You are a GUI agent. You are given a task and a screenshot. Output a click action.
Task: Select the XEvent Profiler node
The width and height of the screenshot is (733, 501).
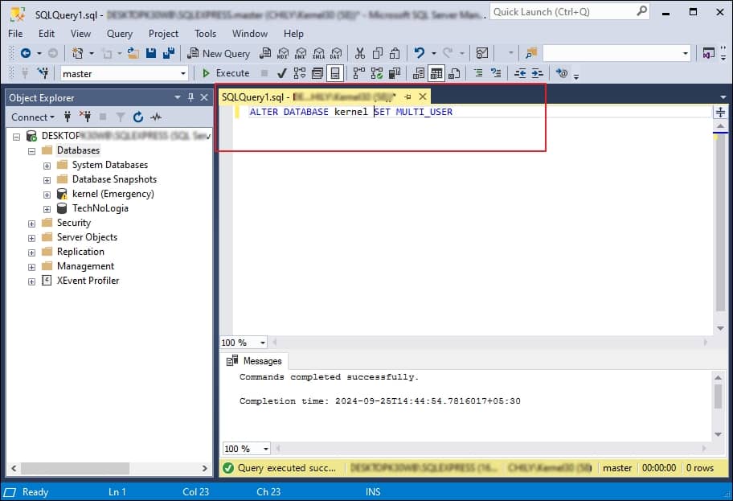pos(88,281)
